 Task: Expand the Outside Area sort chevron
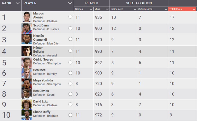click(166, 9)
